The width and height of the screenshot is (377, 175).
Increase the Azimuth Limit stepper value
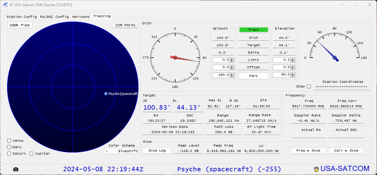(232, 59)
